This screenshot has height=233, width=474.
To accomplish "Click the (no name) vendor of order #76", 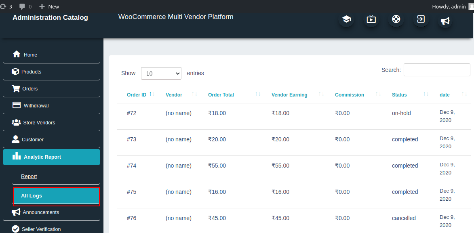I will (179, 218).
